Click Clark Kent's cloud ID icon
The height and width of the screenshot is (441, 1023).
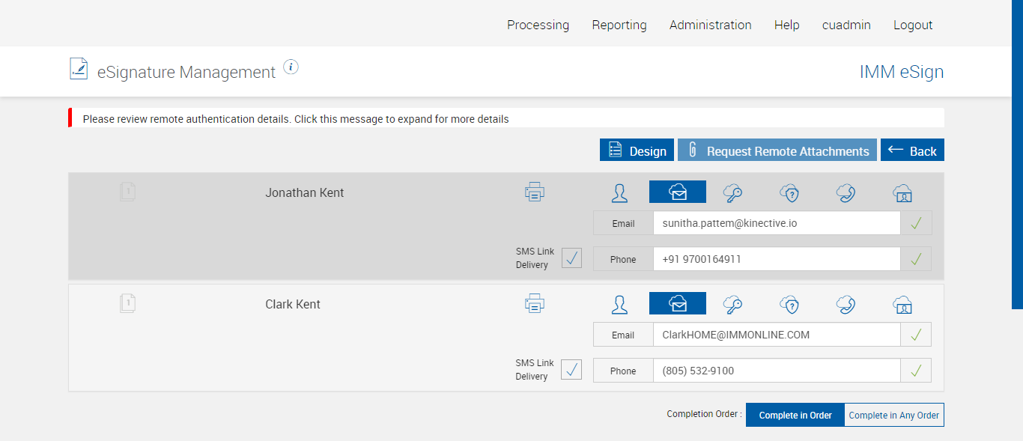pyautogui.click(x=902, y=304)
